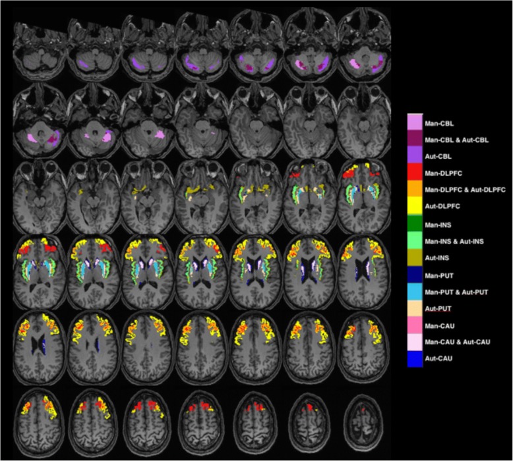Click the 'Man-INS' legend label
The width and height of the screenshot is (513, 461).
click(x=438, y=225)
